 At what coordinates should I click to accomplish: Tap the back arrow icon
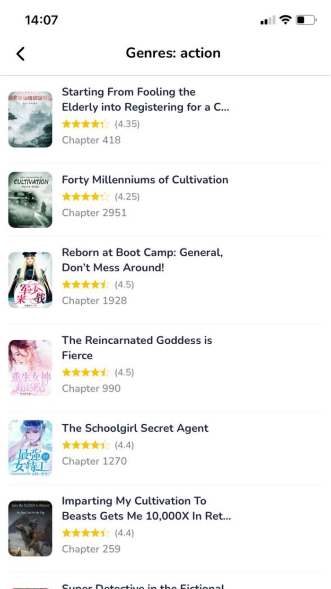(20, 54)
